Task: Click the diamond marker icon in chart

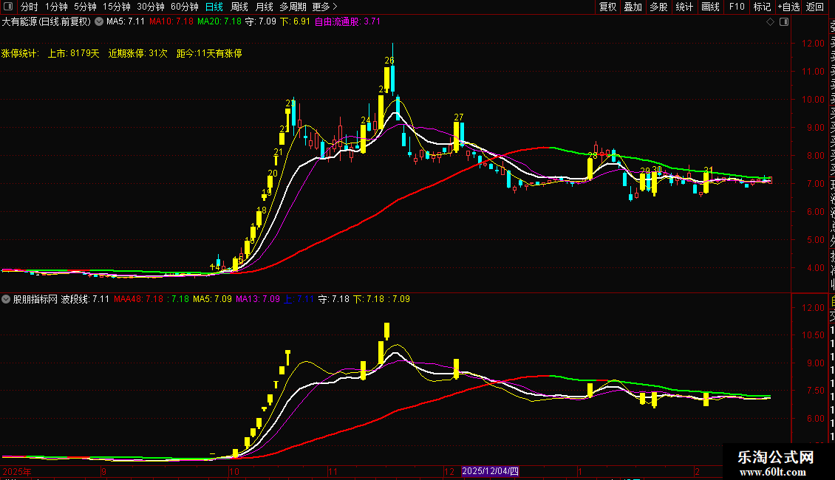Action: click(770, 22)
